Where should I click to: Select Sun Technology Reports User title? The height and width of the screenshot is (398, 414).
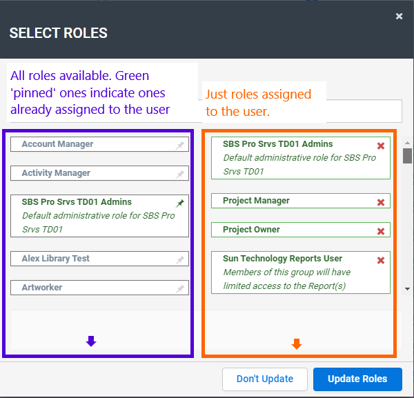(282, 259)
